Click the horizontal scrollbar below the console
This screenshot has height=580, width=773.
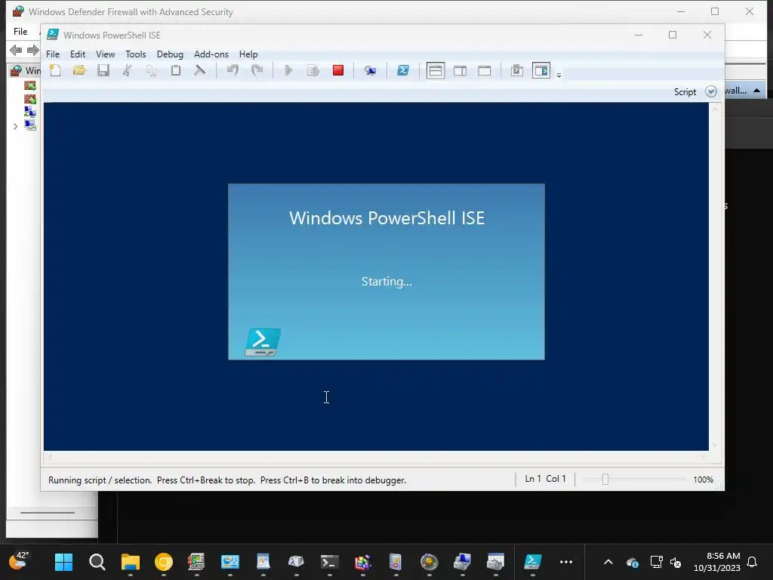click(x=376, y=458)
